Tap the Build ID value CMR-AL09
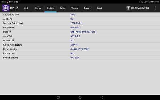160x100 pixels. point(83,32)
